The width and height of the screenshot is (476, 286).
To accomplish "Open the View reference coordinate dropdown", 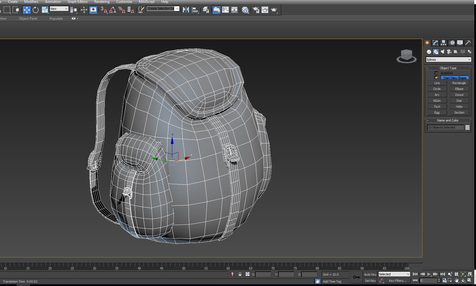I will coord(59,9).
